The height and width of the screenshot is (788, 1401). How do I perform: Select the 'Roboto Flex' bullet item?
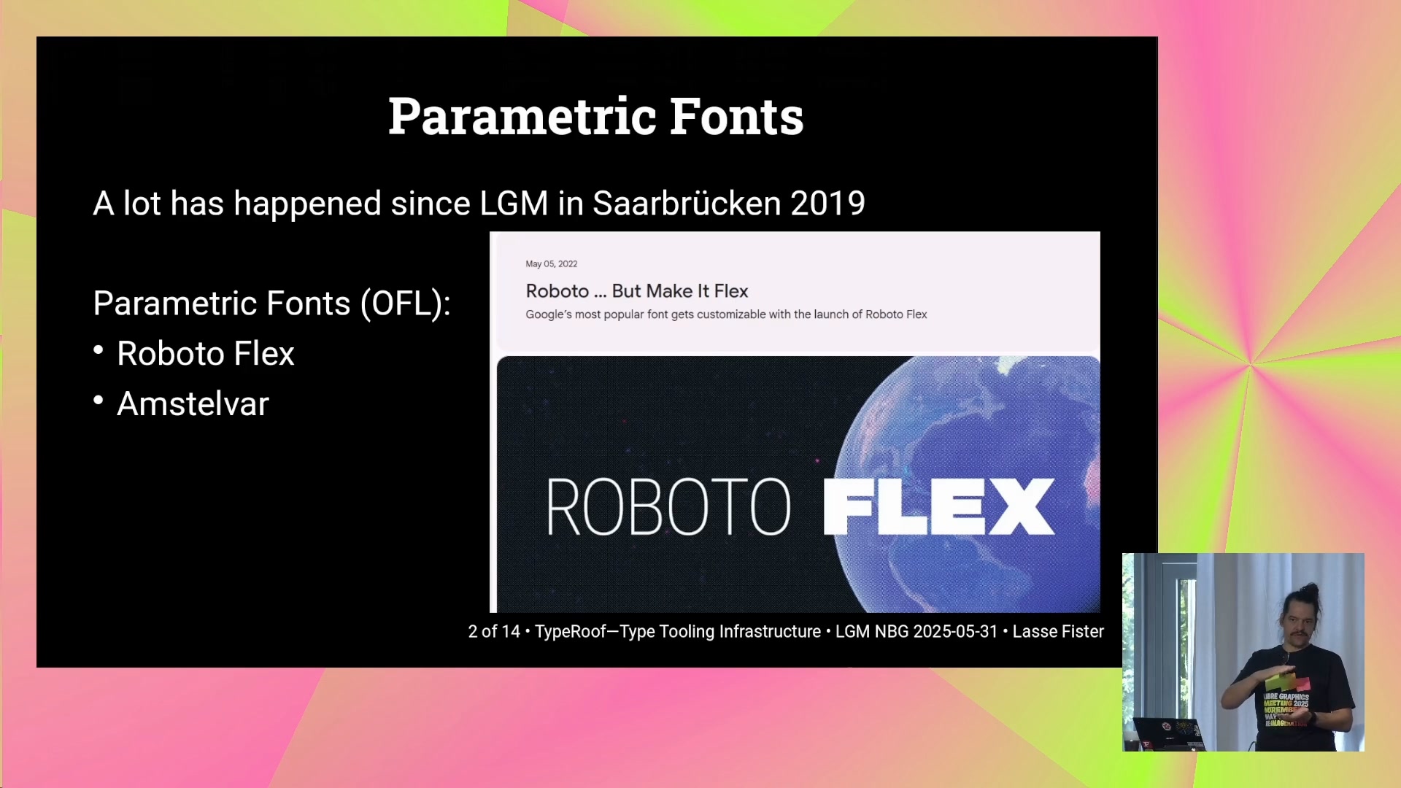(205, 354)
